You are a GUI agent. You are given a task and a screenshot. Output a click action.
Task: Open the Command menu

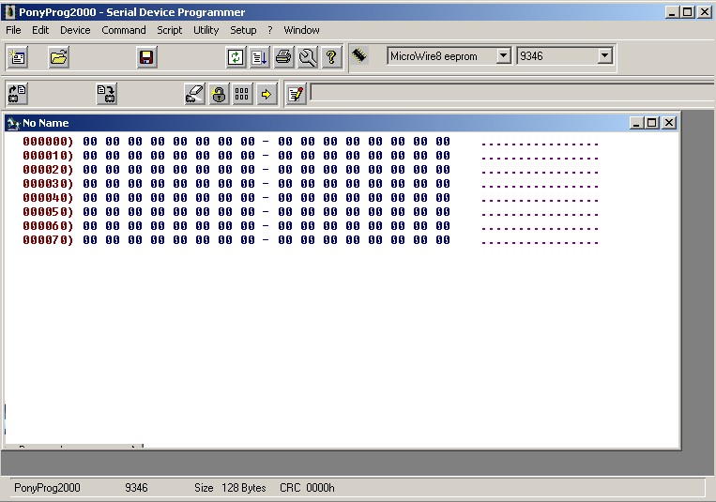click(x=124, y=30)
